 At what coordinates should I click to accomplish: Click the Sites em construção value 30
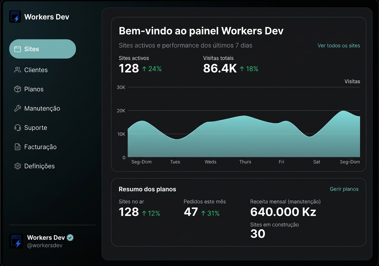point(258,234)
